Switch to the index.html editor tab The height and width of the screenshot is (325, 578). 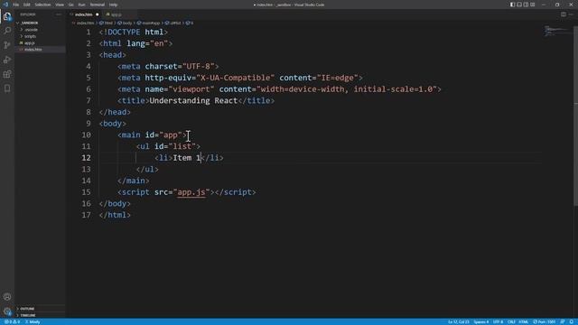[x=84, y=14]
